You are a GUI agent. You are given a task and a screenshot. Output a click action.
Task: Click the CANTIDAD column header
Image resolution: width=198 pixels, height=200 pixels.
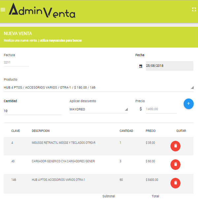(126, 131)
